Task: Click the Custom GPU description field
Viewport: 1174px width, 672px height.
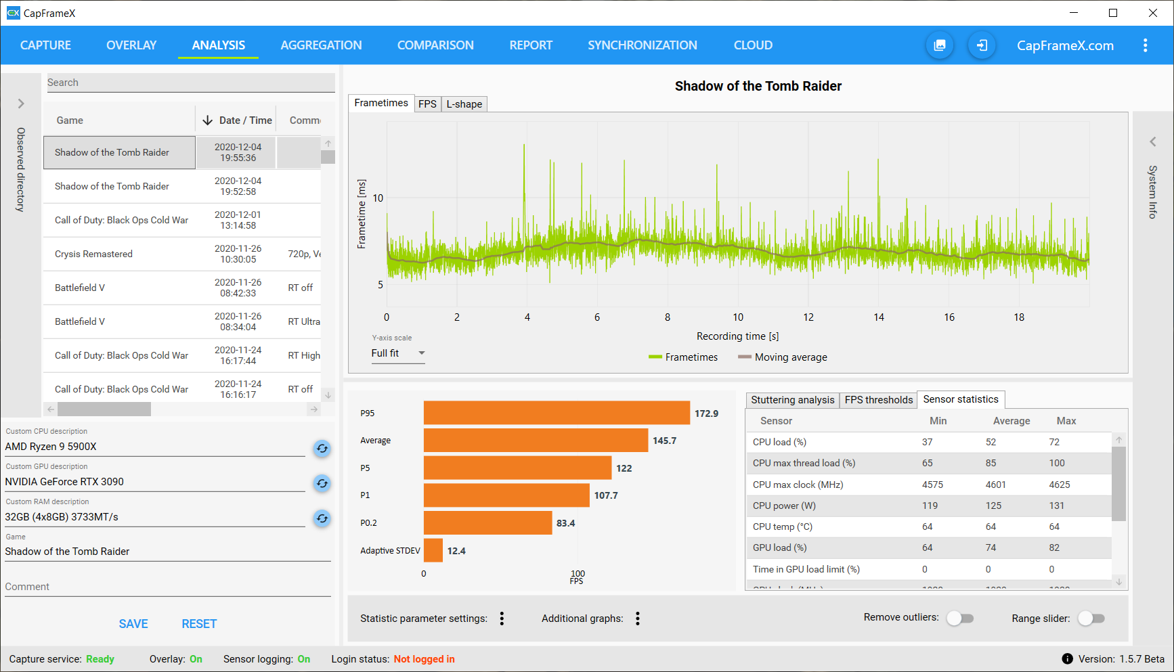Action: 155,482
